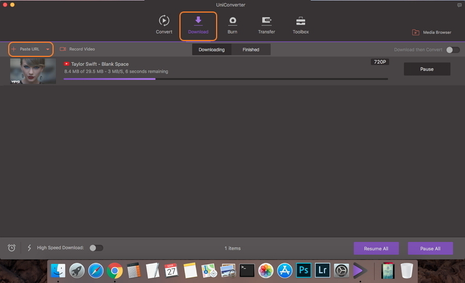Viewport: 465px width, 283px height.
Task: Expand the Paste URL dropdown arrow
Action: (48, 49)
